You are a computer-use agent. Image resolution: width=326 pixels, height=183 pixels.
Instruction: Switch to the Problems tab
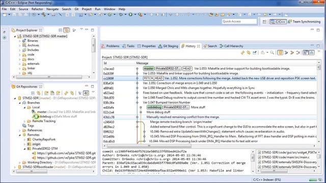tap(111, 46)
